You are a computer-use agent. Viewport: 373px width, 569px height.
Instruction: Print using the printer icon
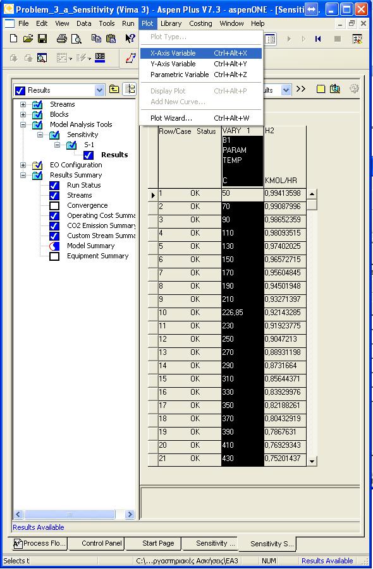pyautogui.click(x=62, y=39)
